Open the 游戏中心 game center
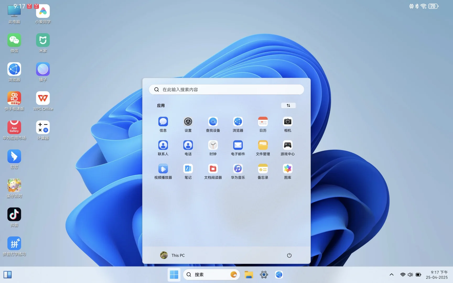The image size is (453, 283). click(288, 145)
